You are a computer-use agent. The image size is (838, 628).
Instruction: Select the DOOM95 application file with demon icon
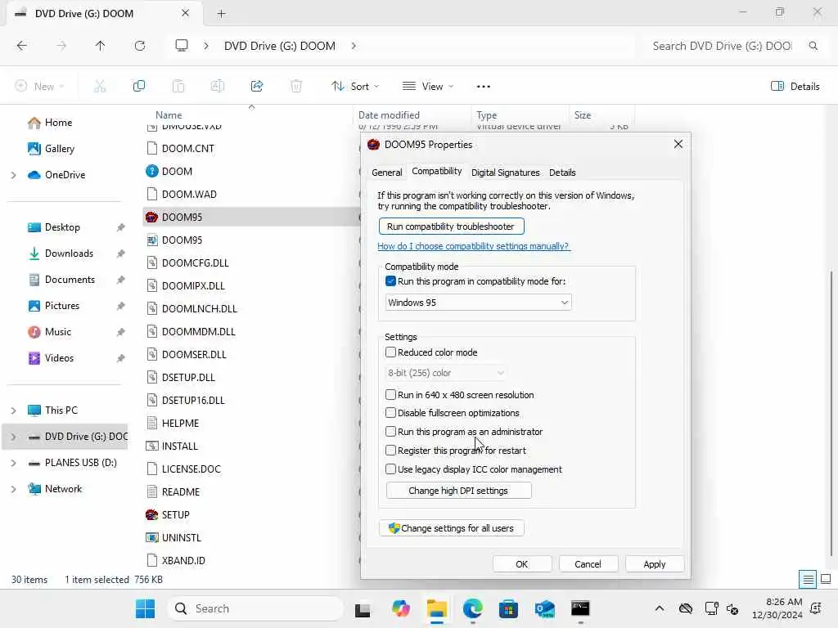click(182, 218)
